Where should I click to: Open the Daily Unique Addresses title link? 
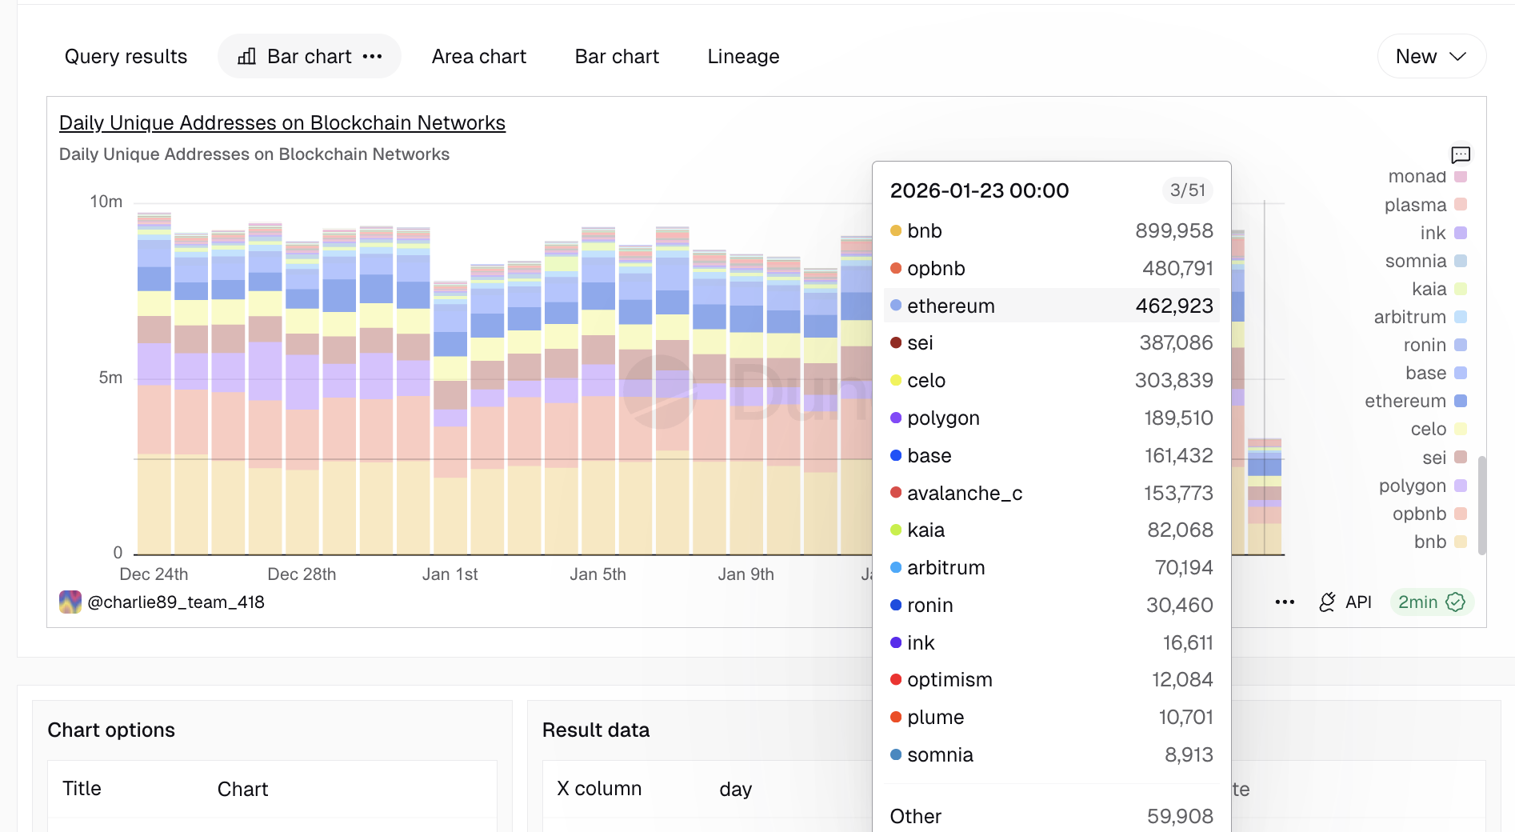click(x=282, y=123)
